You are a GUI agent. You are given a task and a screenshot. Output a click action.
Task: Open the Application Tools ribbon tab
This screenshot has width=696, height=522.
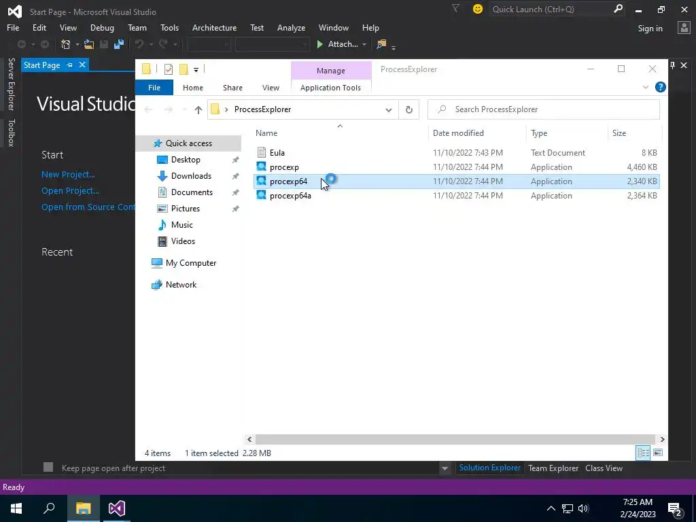331,88
